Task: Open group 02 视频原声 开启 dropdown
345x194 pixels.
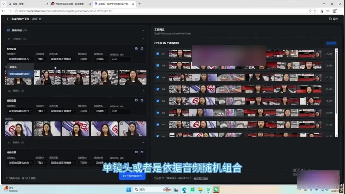Action: (41, 111)
